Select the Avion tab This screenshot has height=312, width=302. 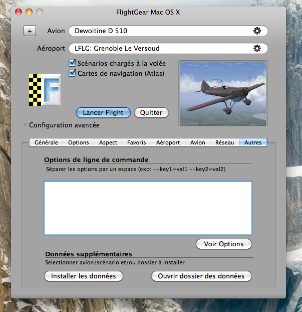(x=197, y=142)
